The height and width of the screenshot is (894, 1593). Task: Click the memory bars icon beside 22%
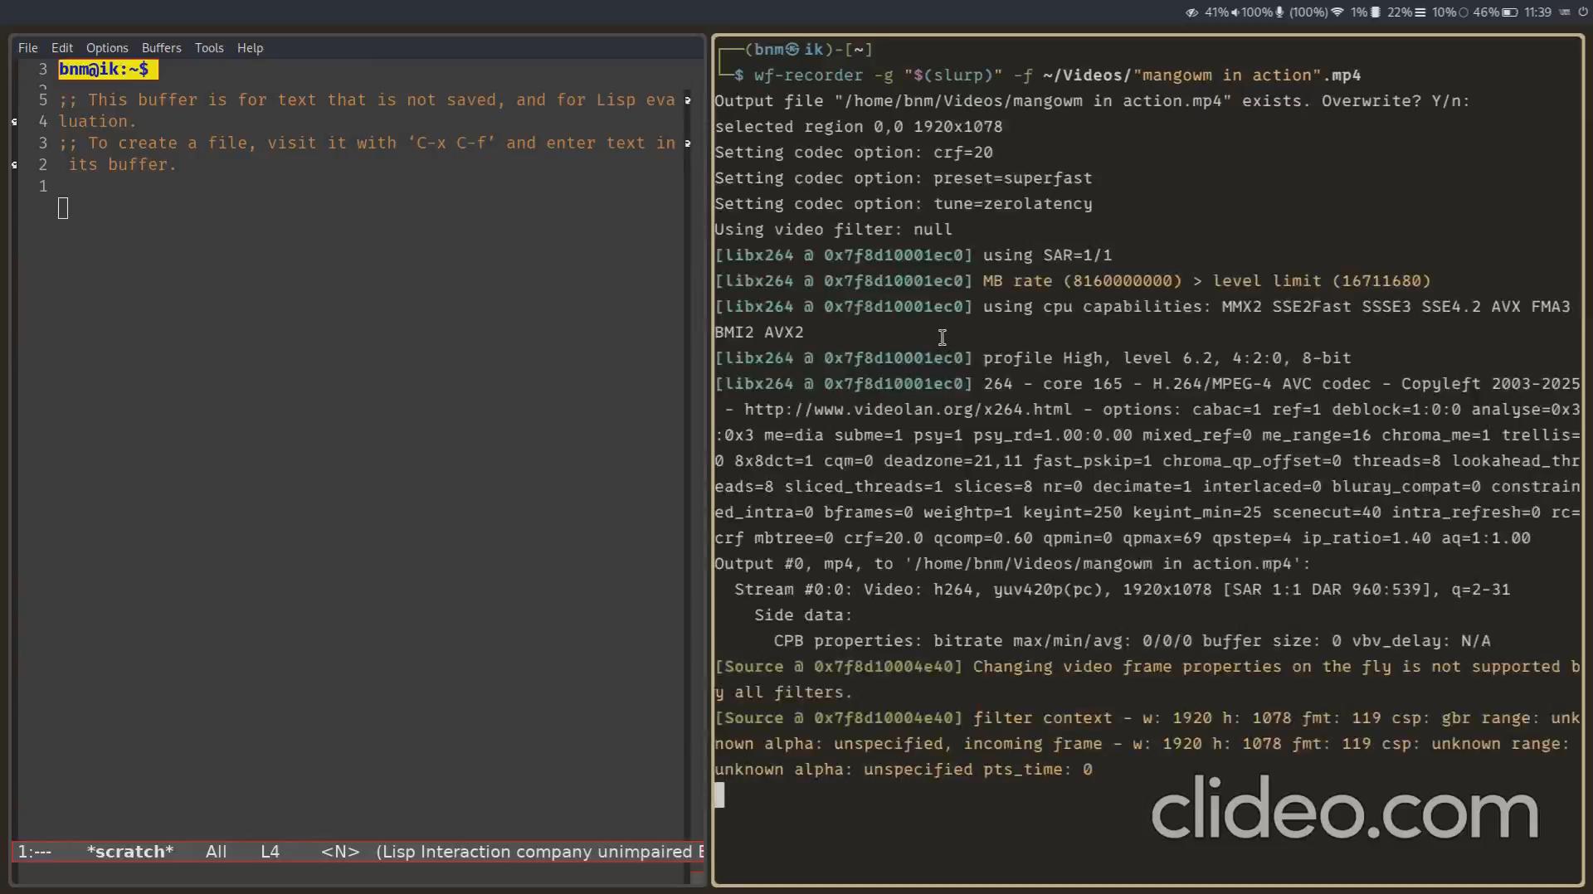(1420, 12)
